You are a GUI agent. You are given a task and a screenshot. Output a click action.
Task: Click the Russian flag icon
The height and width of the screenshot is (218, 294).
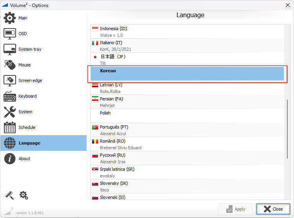95,155
